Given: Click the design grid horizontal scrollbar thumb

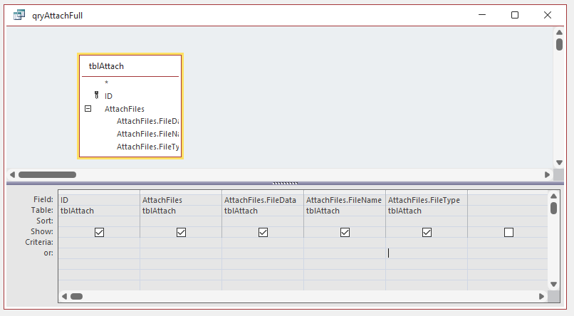Looking at the screenshot, I should 76,296.
